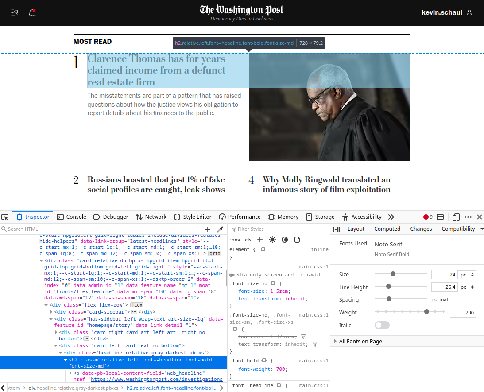Enable responsive design mode icon

point(456,217)
